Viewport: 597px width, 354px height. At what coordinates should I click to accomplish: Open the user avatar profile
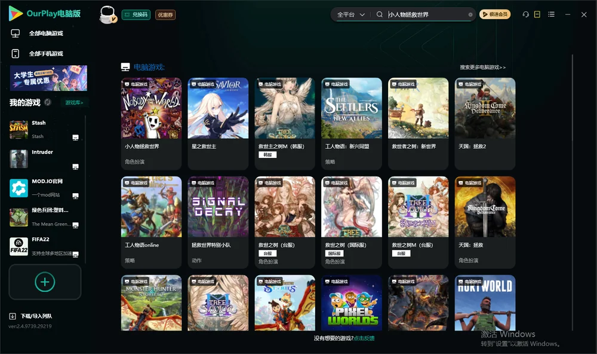107,14
